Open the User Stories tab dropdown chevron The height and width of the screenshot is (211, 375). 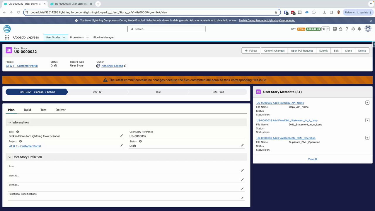point(64,38)
